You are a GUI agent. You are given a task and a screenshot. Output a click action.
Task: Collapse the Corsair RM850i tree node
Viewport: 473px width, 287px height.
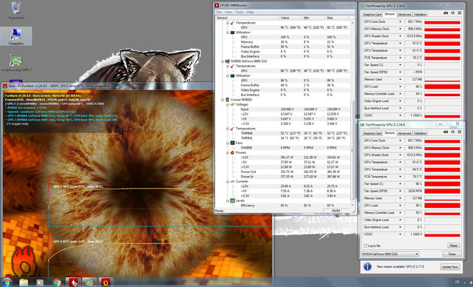pyautogui.click(x=222, y=100)
